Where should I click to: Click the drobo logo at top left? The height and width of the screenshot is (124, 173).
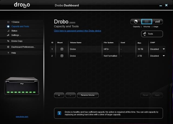22,5
